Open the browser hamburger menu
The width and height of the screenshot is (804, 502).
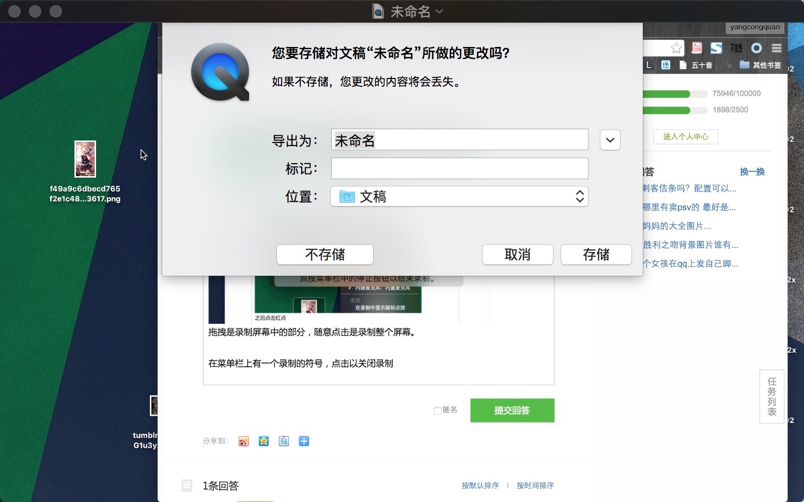click(776, 48)
